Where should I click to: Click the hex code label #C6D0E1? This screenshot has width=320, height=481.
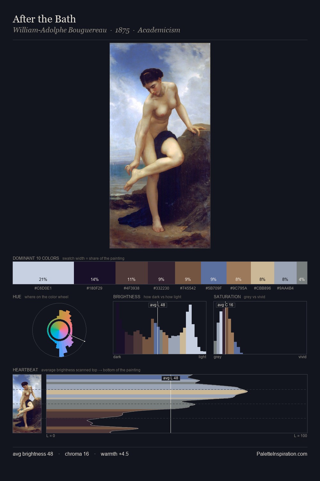(x=43, y=288)
